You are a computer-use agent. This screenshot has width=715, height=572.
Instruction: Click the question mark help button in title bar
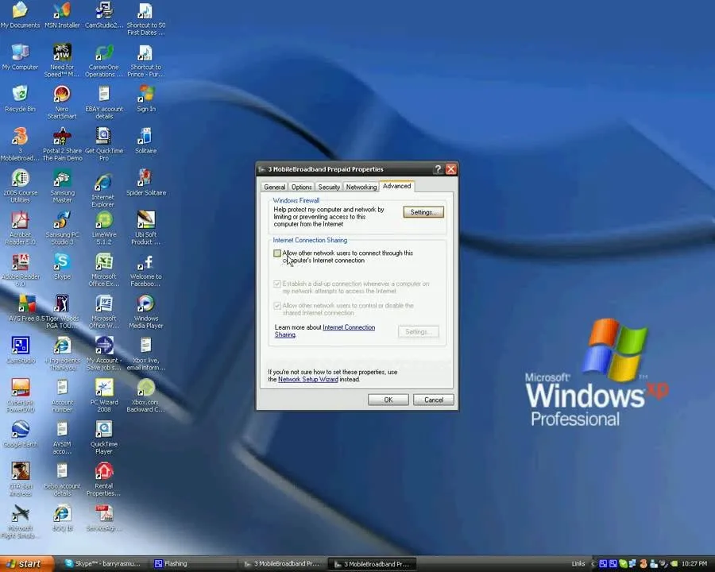[438, 169]
